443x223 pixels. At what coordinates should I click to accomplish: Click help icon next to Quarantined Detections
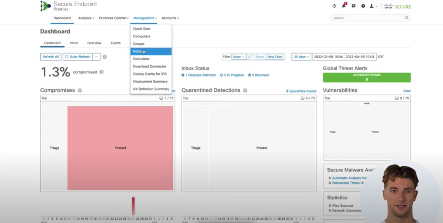[245, 90]
